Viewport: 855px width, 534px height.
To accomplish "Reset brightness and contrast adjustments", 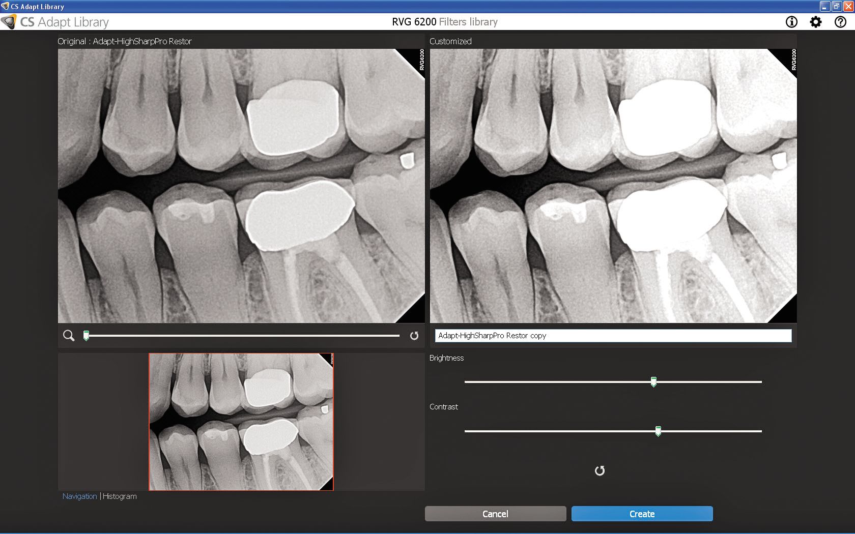I will tap(600, 470).
